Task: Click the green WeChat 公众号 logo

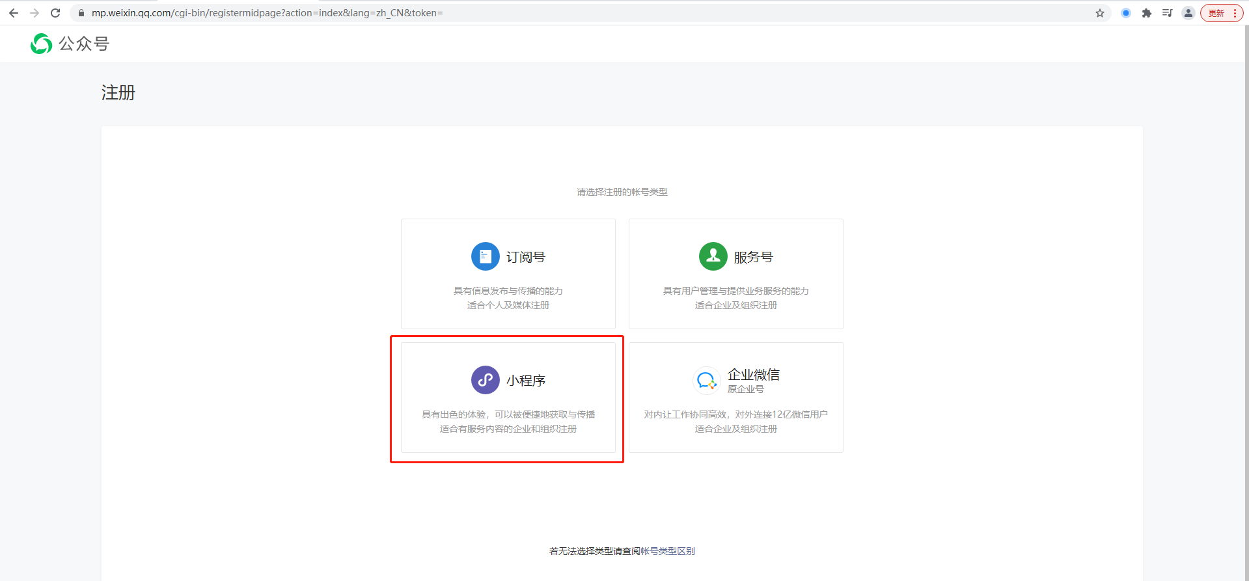Action: point(42,44)
